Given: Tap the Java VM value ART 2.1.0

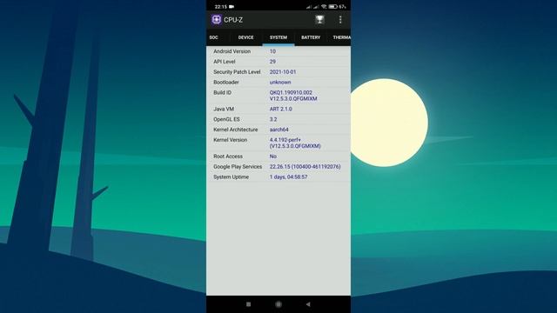Looking at the screenshot, I should coord(280,109).
